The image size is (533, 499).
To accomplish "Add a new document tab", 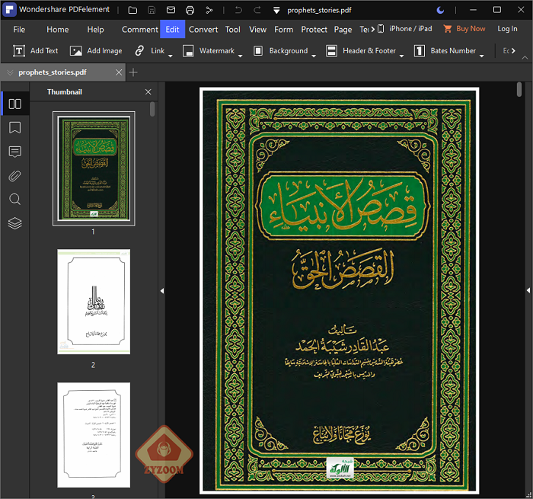I will point(133,72).
